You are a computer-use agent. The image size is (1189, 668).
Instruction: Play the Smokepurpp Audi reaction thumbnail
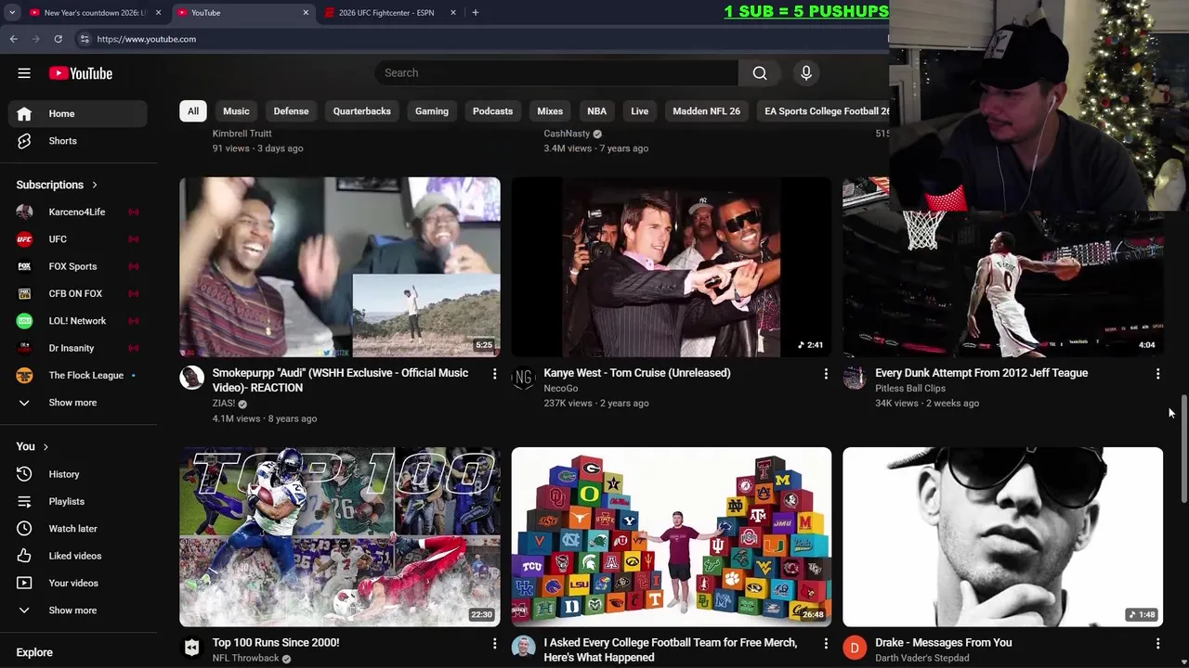click(x=340, y=267)
